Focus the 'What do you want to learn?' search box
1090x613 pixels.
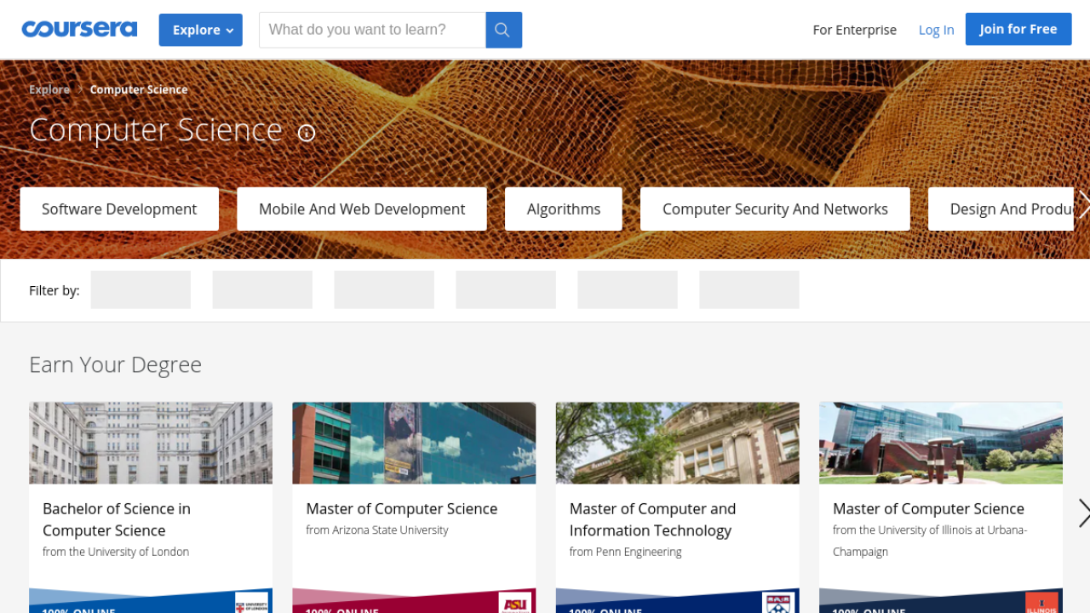click(372, 30)
